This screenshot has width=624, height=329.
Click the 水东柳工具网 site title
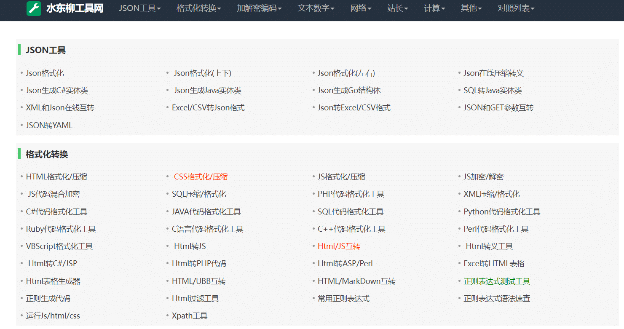coord(75,8)
